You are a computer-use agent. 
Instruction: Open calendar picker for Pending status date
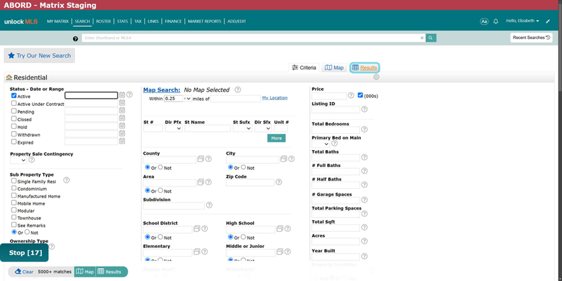tap(122, 110)
